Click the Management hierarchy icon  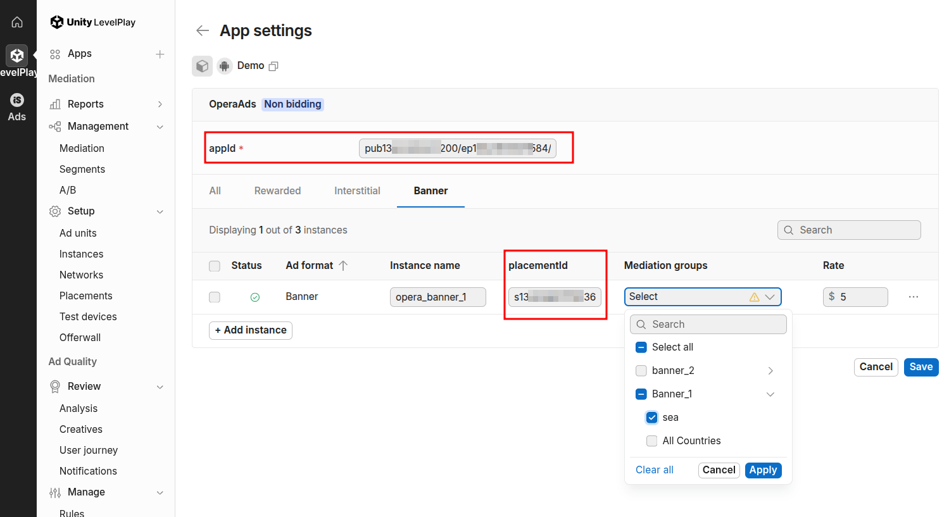[55, 127]
